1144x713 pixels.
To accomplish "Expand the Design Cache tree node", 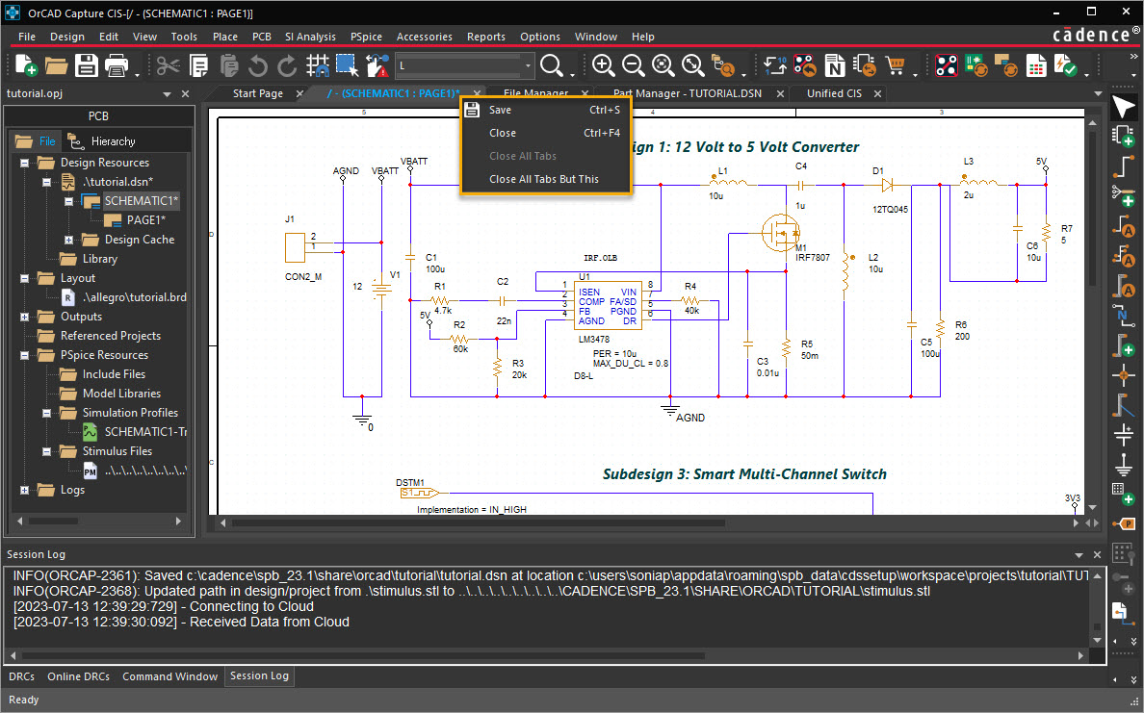I will (x=69, y=240).
